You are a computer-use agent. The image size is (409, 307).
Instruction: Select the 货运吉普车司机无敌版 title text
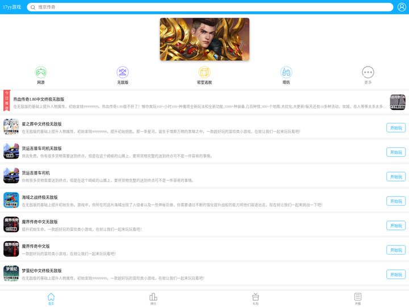(41, 148)
